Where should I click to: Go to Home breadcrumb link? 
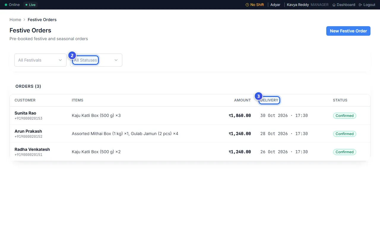[15, 20]
